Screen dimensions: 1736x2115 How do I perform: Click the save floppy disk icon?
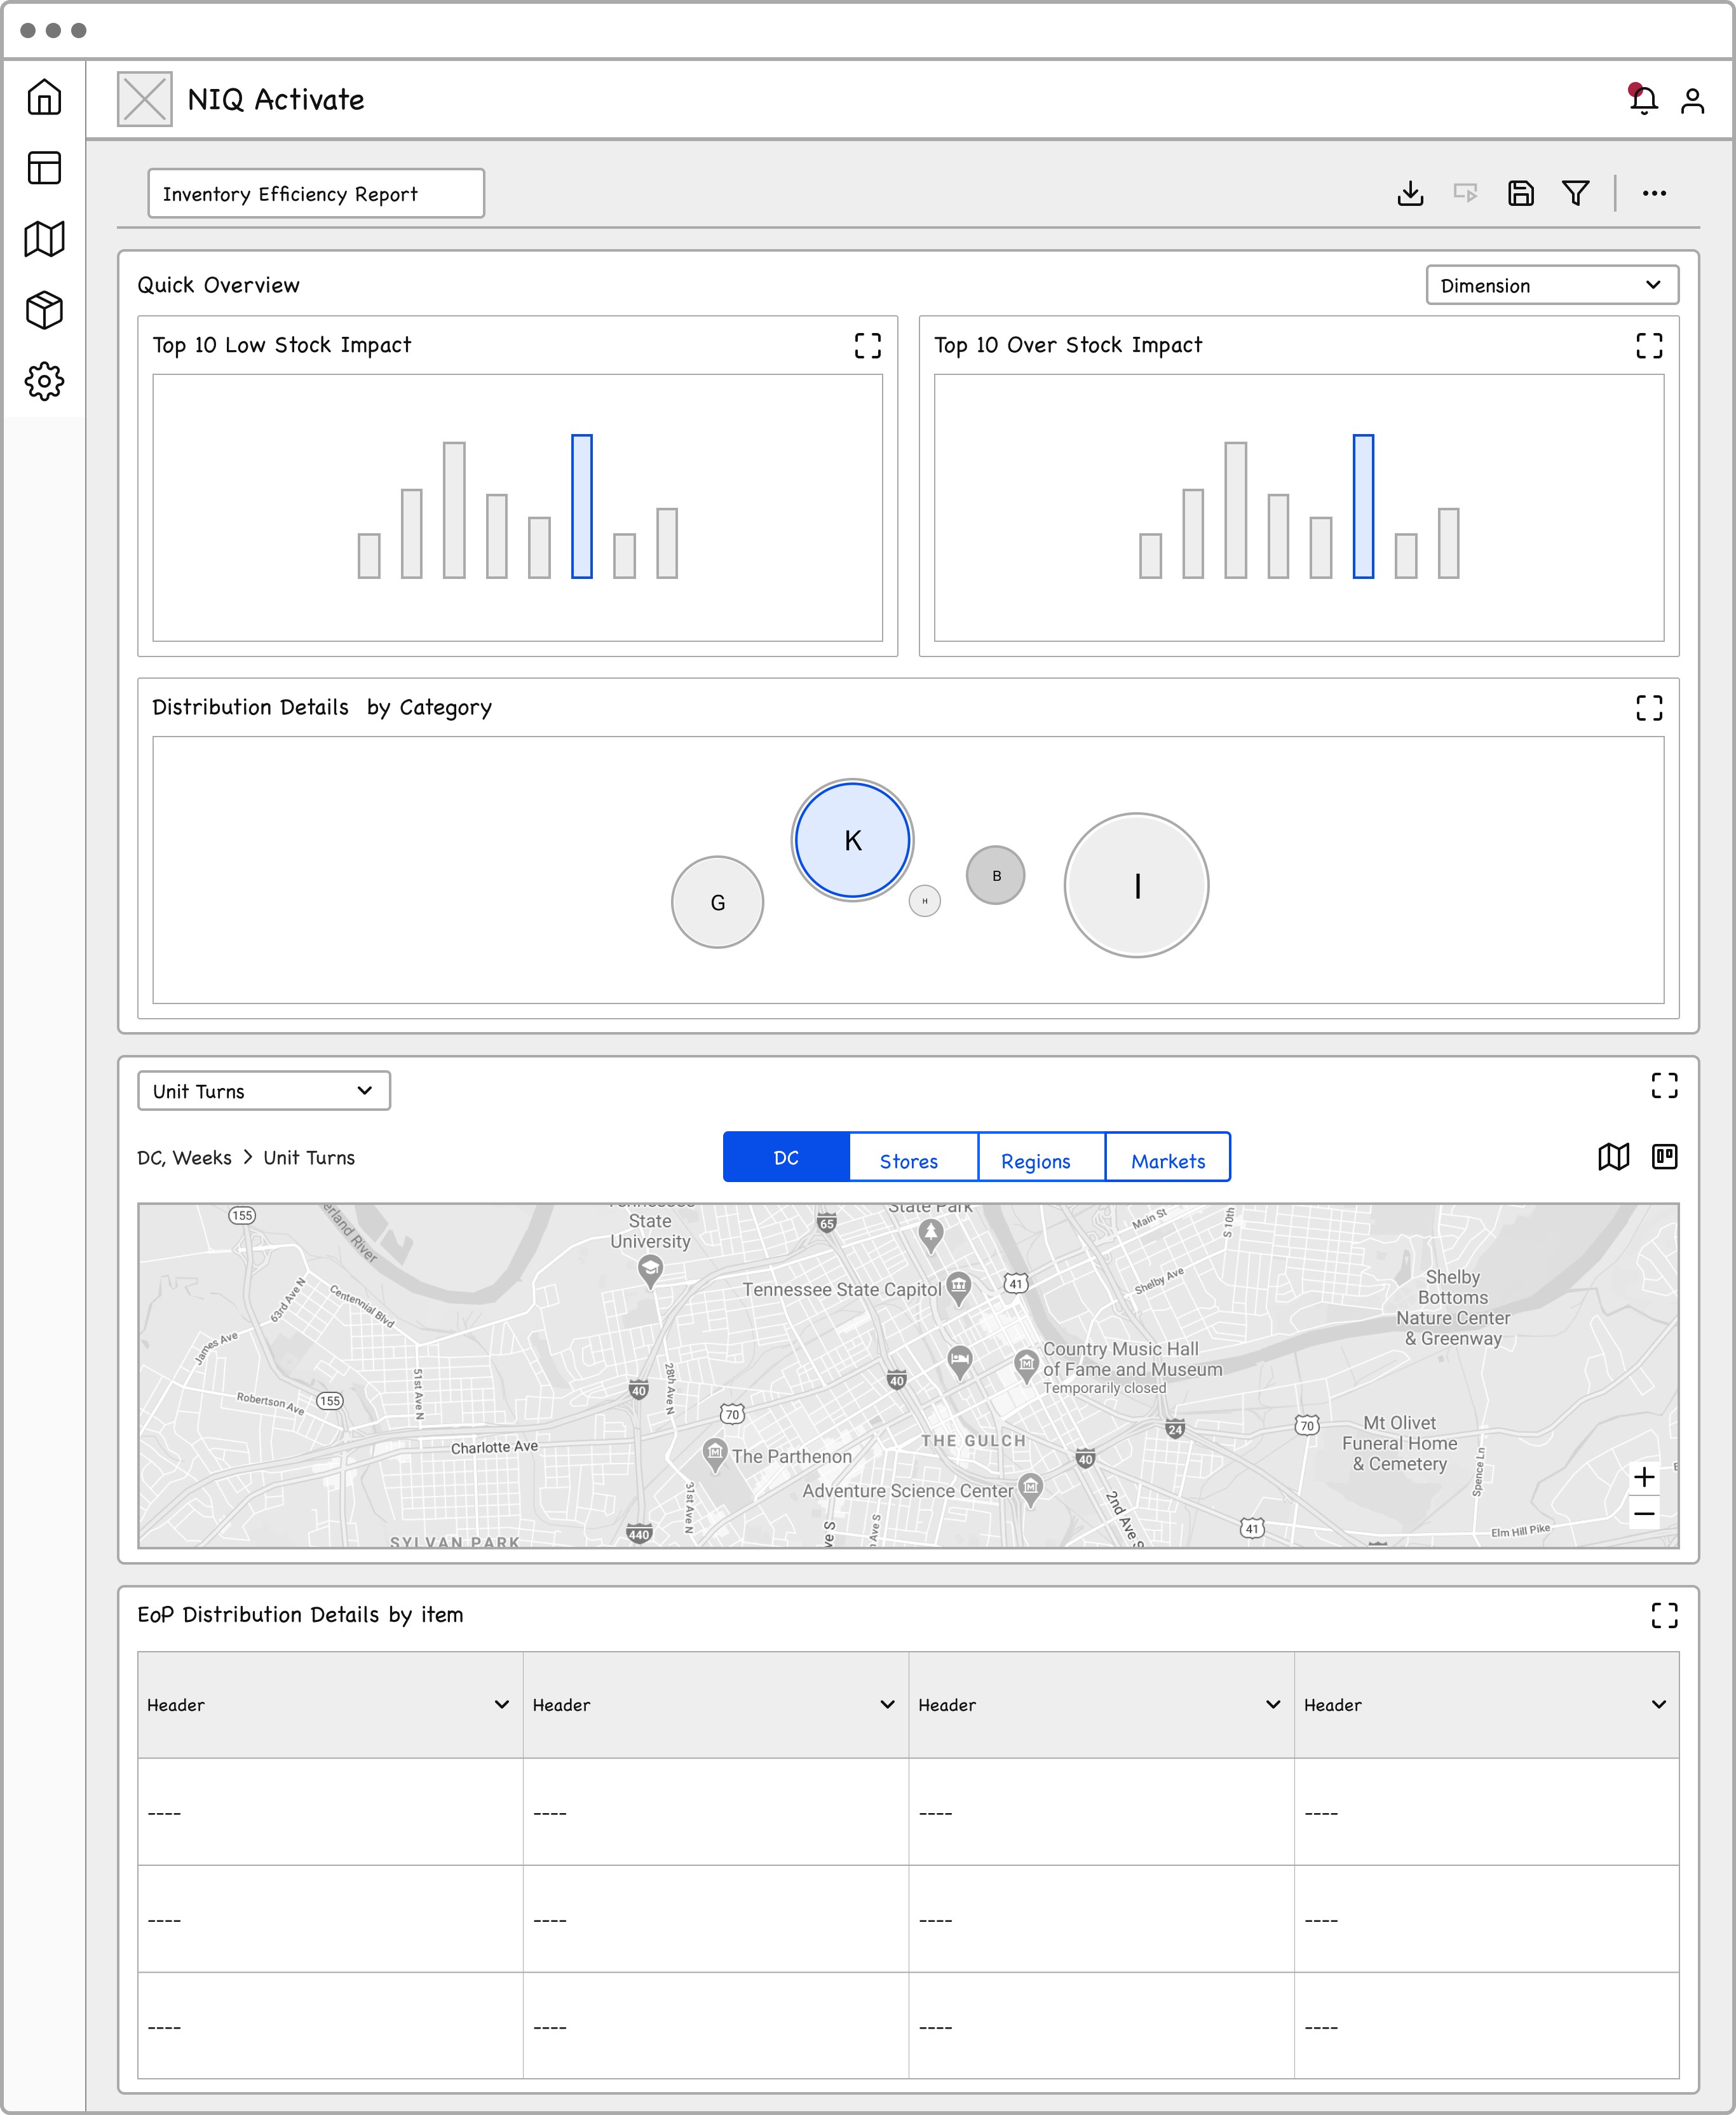click(1520, 193)
